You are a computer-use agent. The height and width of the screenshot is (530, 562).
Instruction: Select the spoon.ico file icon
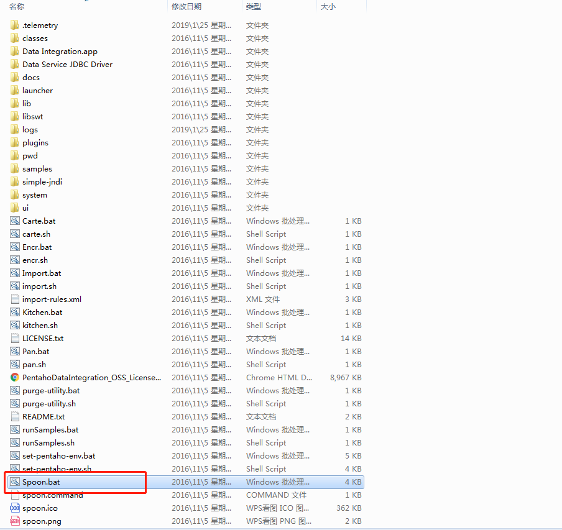point(15,508)
